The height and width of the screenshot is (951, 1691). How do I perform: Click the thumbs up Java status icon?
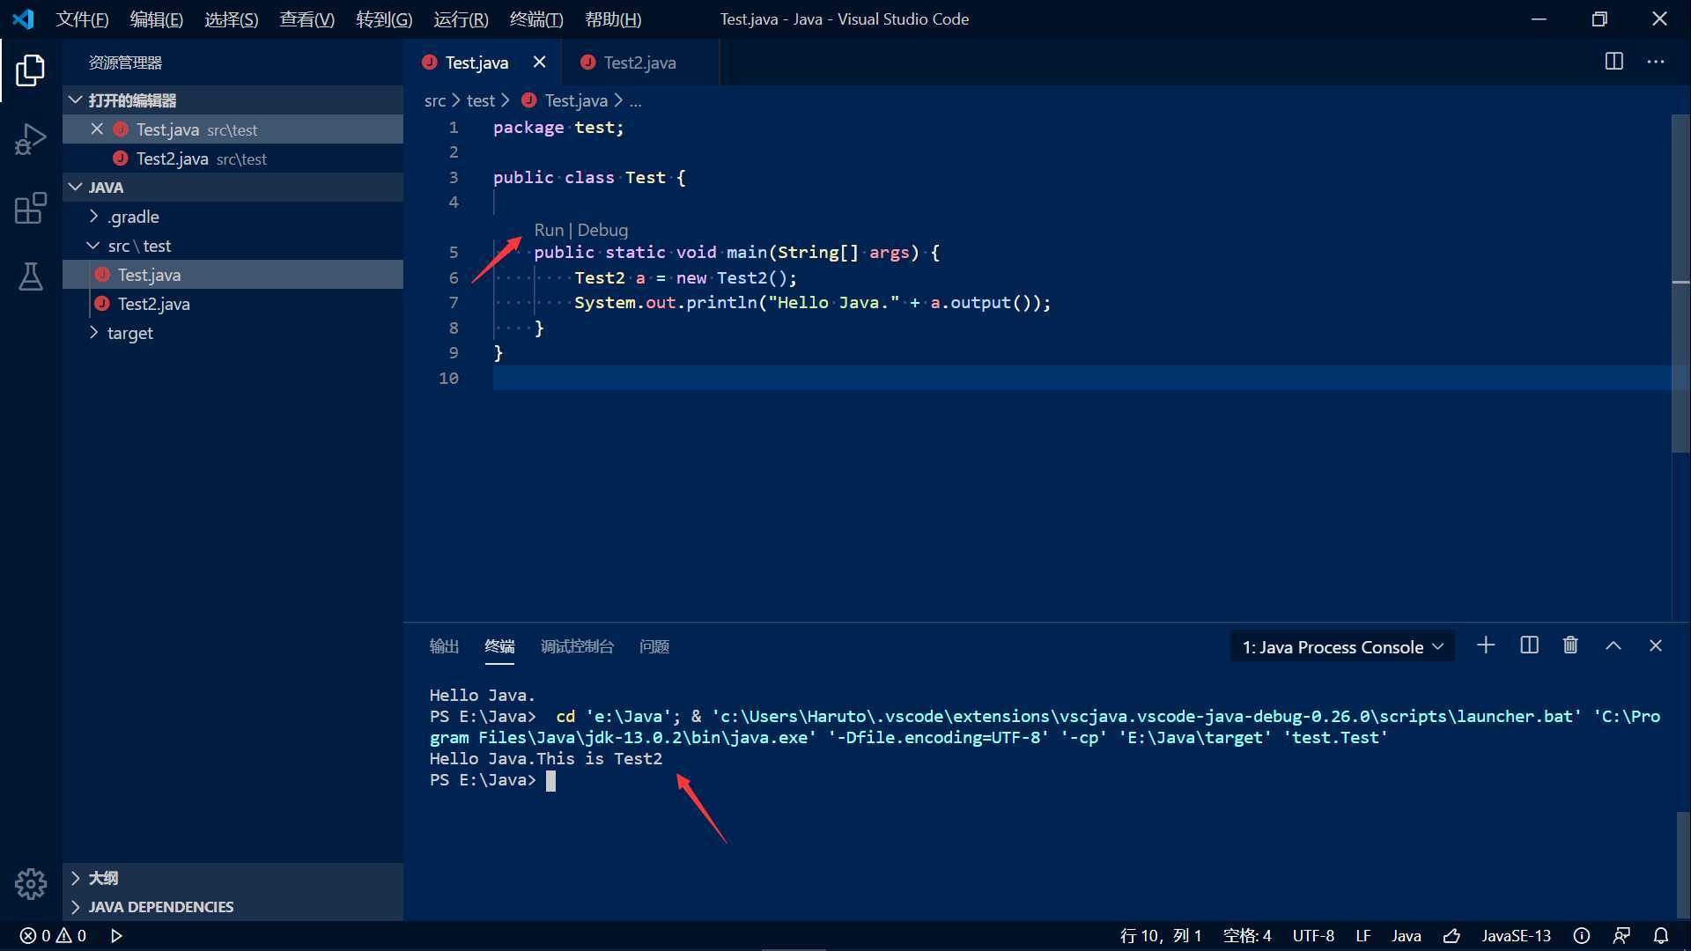[1451, 936]
